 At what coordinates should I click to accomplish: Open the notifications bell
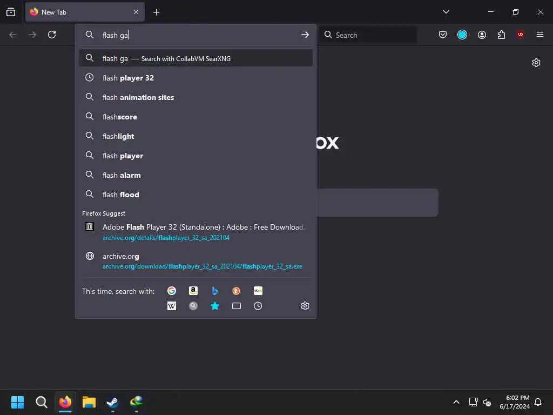point(538,402)
